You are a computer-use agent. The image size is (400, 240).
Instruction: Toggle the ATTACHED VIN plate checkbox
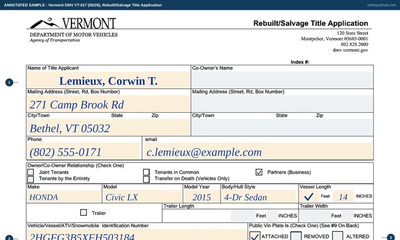[x=255, y=236]
